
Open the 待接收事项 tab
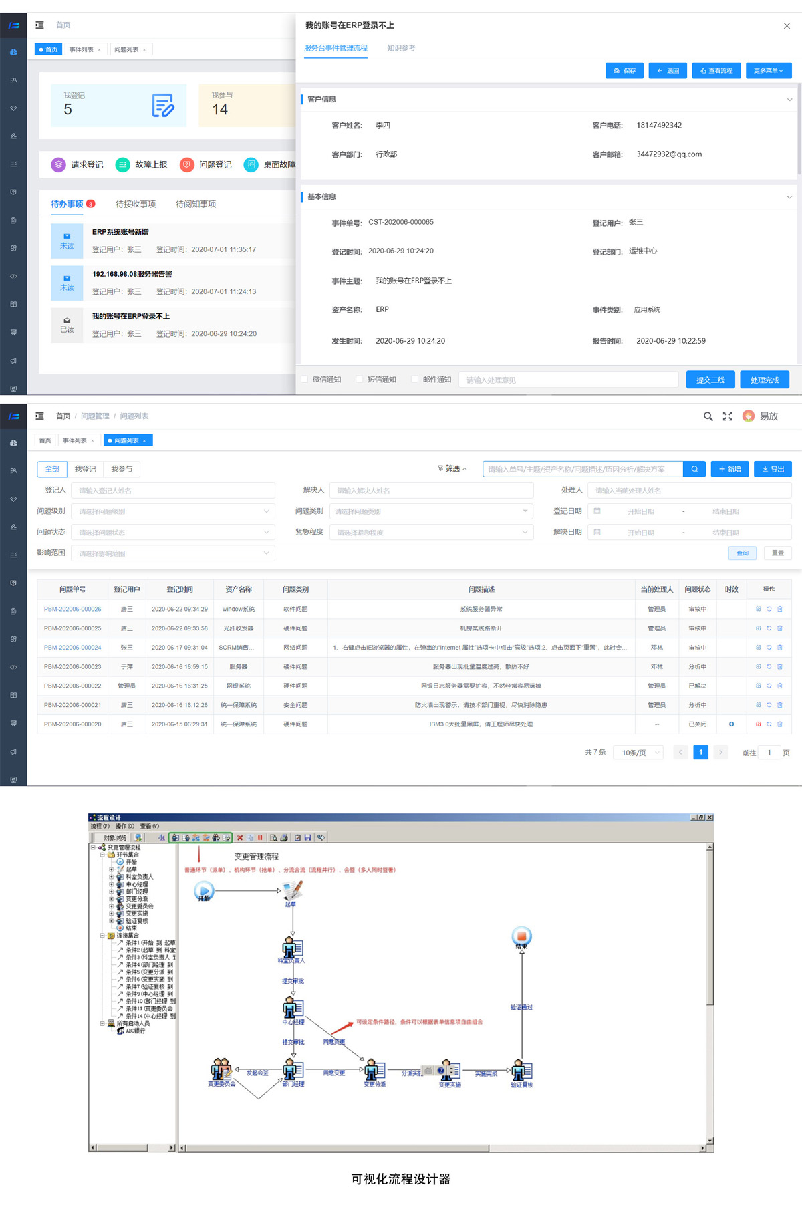click(136, 204)
